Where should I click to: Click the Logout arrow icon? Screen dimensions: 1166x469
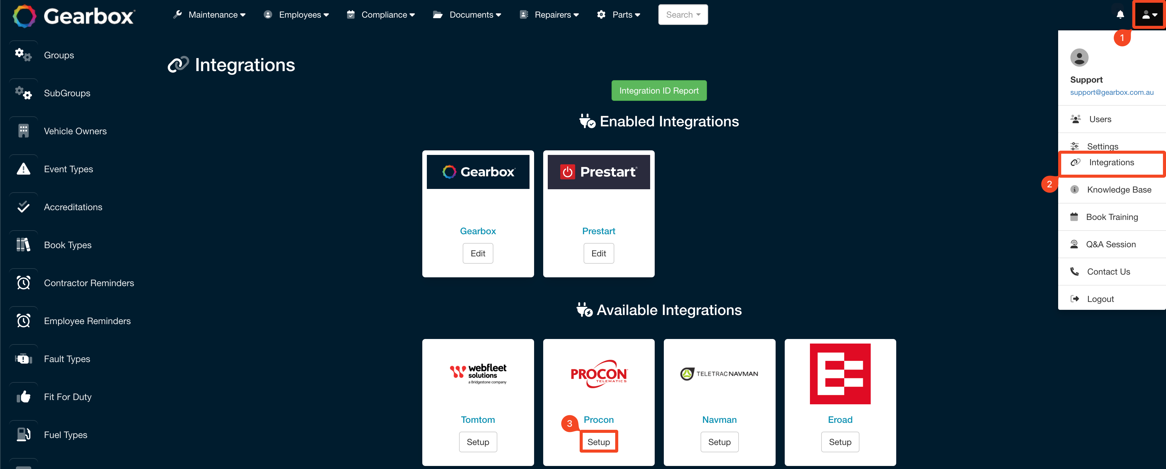tap(1075, 299)
